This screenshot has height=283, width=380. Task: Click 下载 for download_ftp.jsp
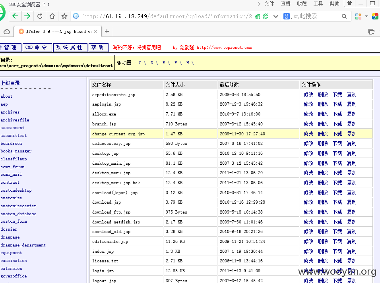[x=337, y=212]
